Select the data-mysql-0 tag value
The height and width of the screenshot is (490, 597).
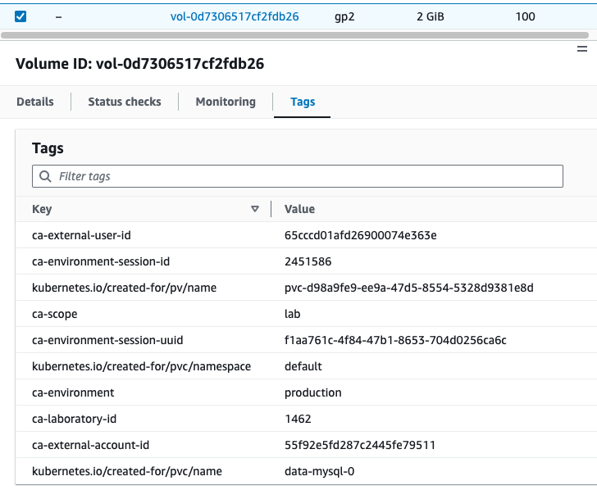tap(319, 471)
